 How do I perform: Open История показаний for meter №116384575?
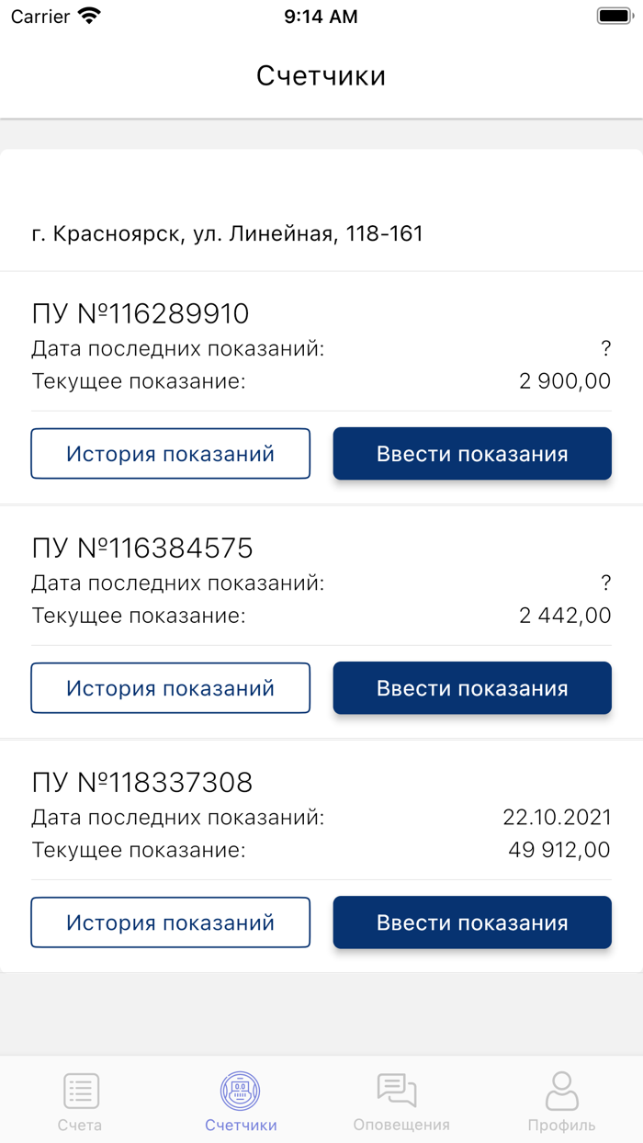tap(170, 687)
